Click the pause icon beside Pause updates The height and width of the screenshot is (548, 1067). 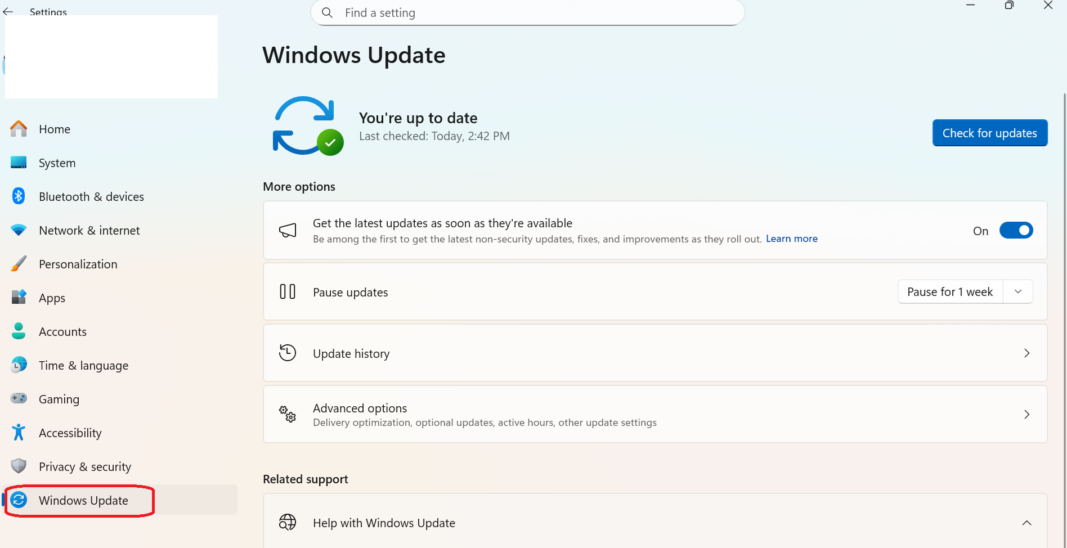[x=288, y=291]
